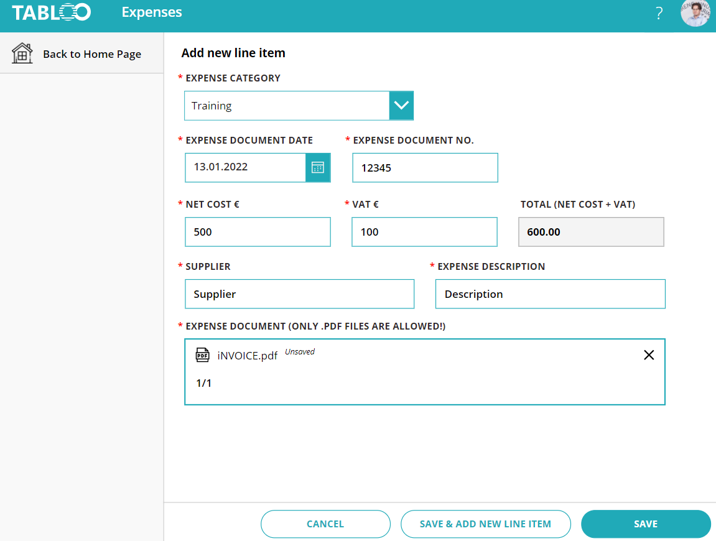This screenshot has height=541, width=716.
Task: Click the Expense Document Date label
Action: coord(249,140)
